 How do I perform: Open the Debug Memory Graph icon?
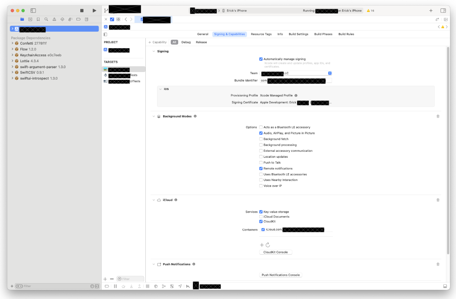tap(164, 286)
